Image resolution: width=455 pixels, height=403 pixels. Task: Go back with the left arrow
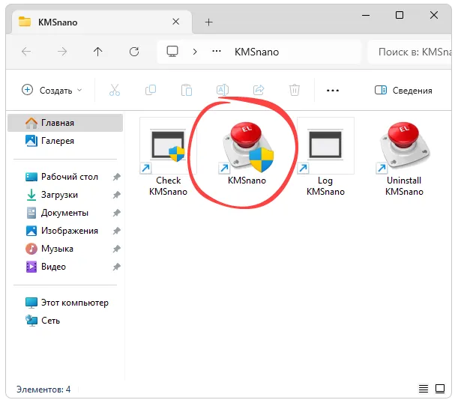[26, 52]
